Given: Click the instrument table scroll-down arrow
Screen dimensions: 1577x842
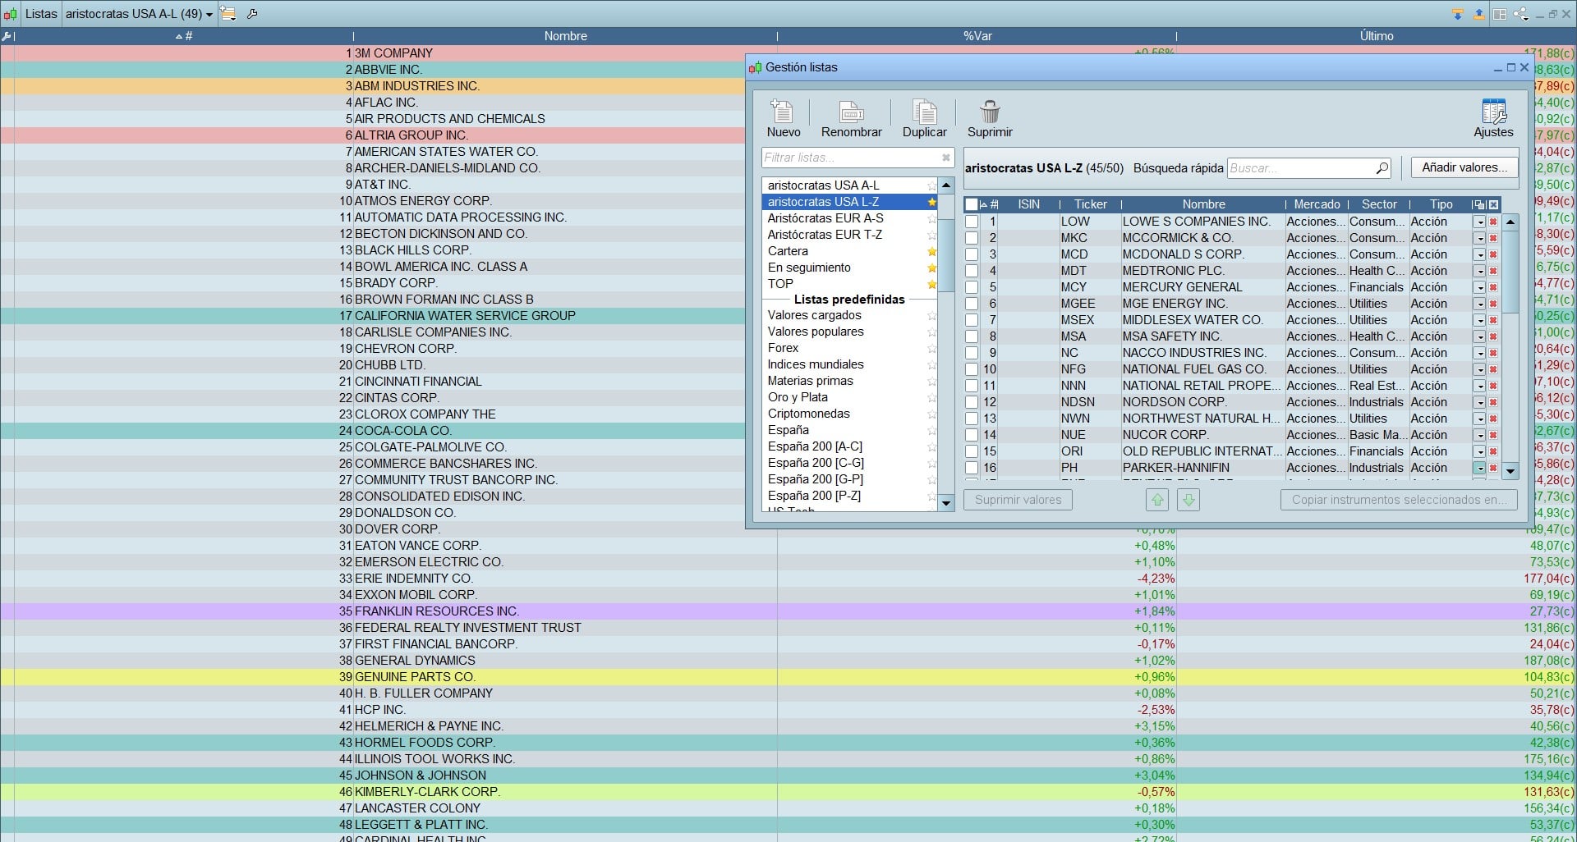Looking at the screenshot, I should (x=1510, y=472).
